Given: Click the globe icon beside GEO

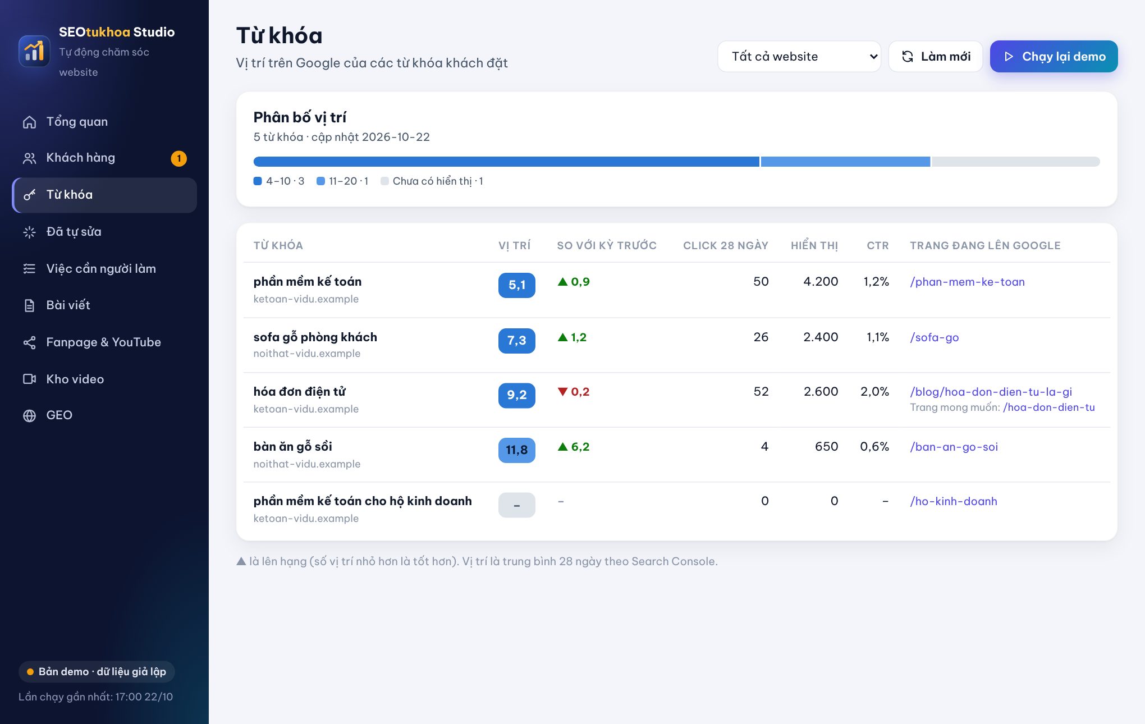Looking at the screenshot, I should click(x=29, y=415).
